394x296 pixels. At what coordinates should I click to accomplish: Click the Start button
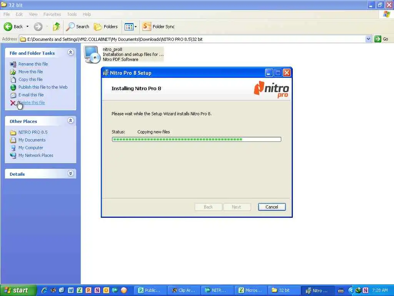(18, 290)
